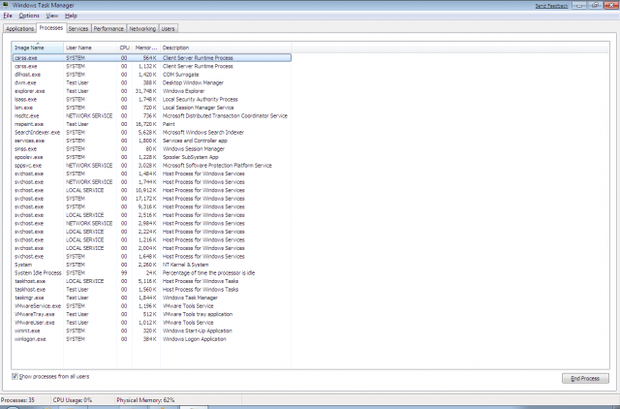Select the services.exe process row
620x409 pixels.
[x=152, y=141]
